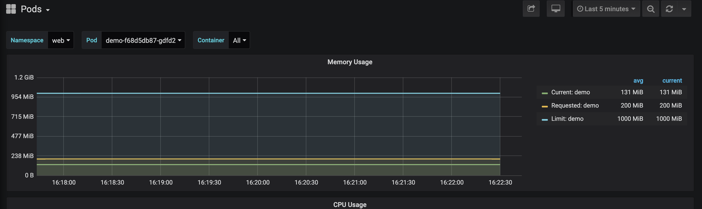Refresh the dashboard data
Viewport: 702px width, 209px height.
click(x=670, y=9)
